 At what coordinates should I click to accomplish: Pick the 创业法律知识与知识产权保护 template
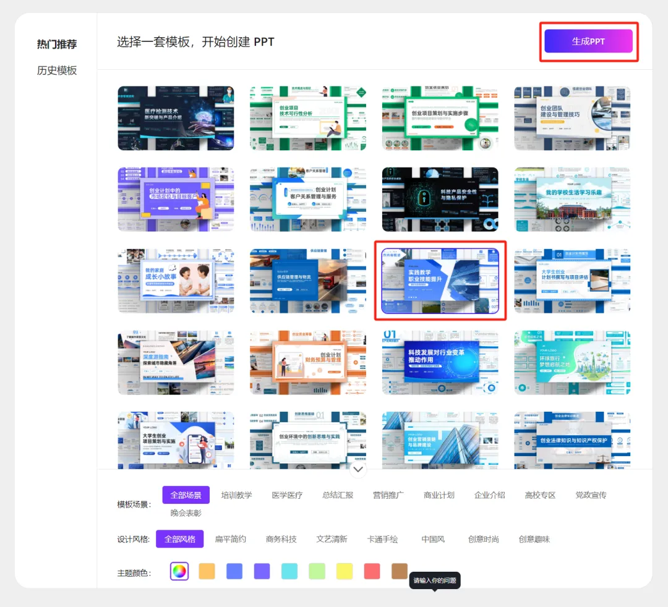tap(572, 440)
